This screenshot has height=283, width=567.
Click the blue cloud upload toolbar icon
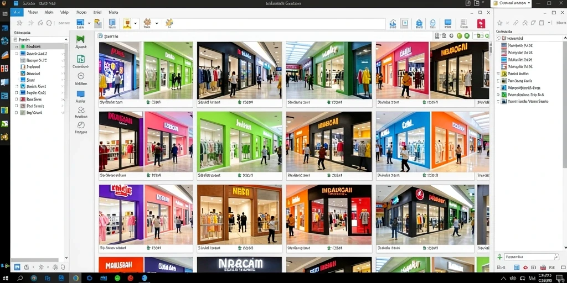[393, 24]
